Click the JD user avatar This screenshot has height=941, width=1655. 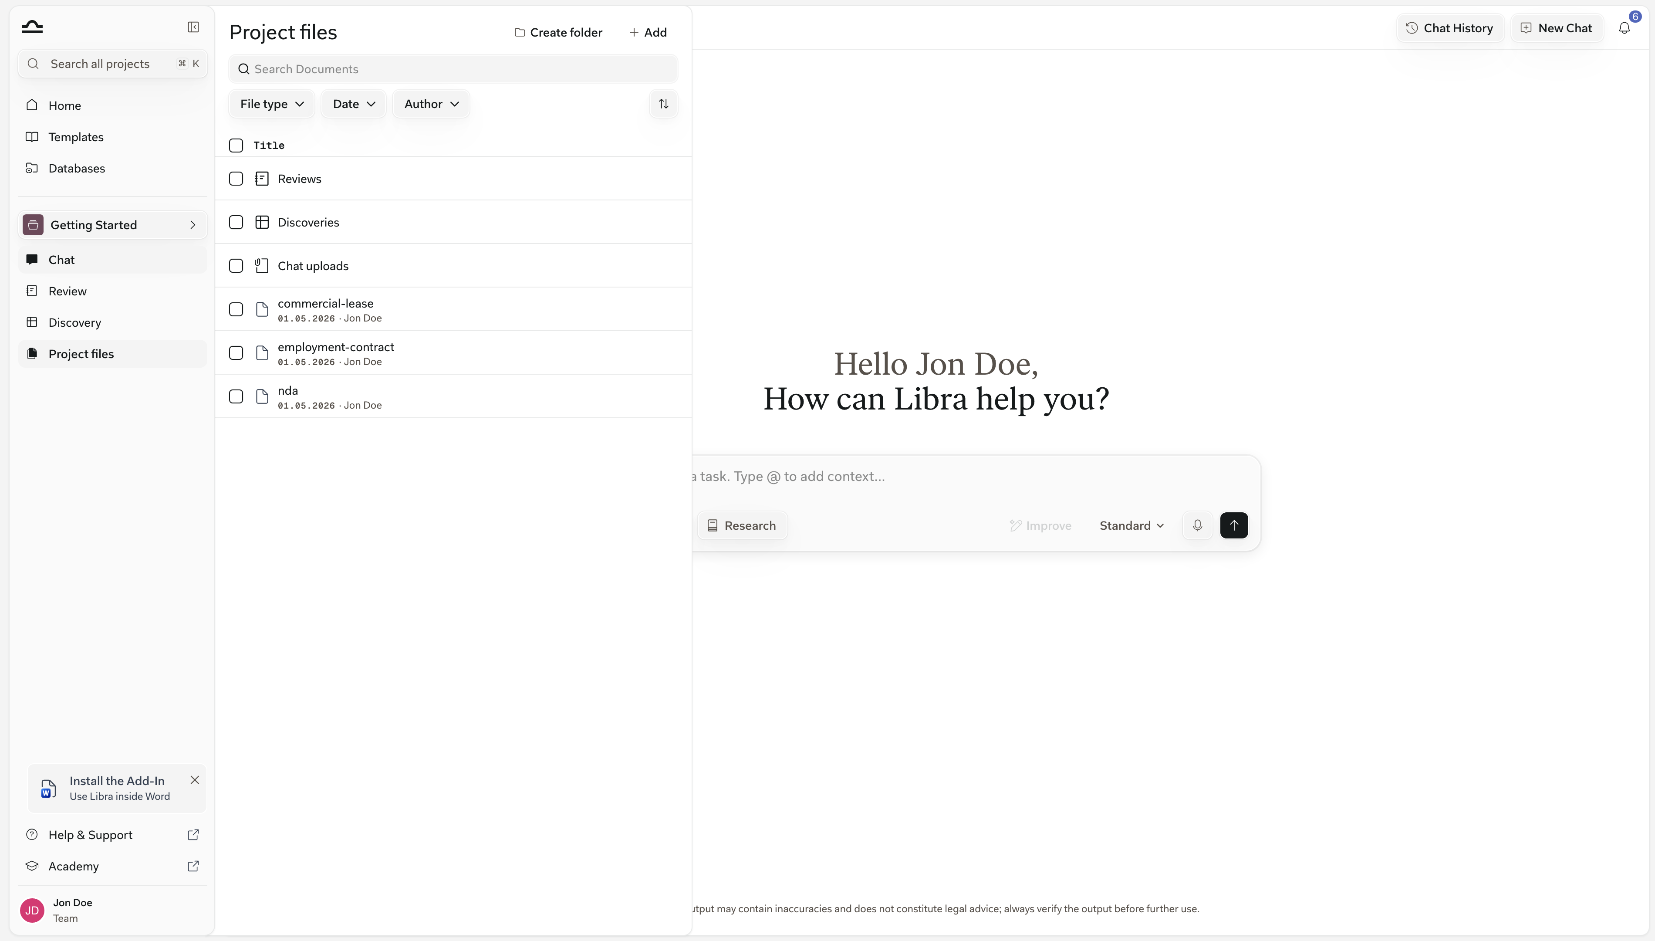point(32,910)
